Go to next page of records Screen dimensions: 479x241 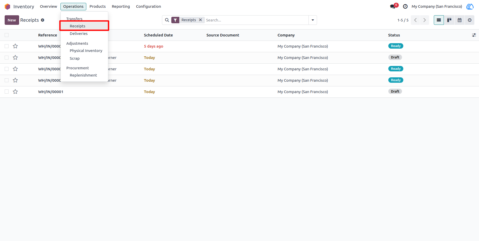click(x=424, y=20)
